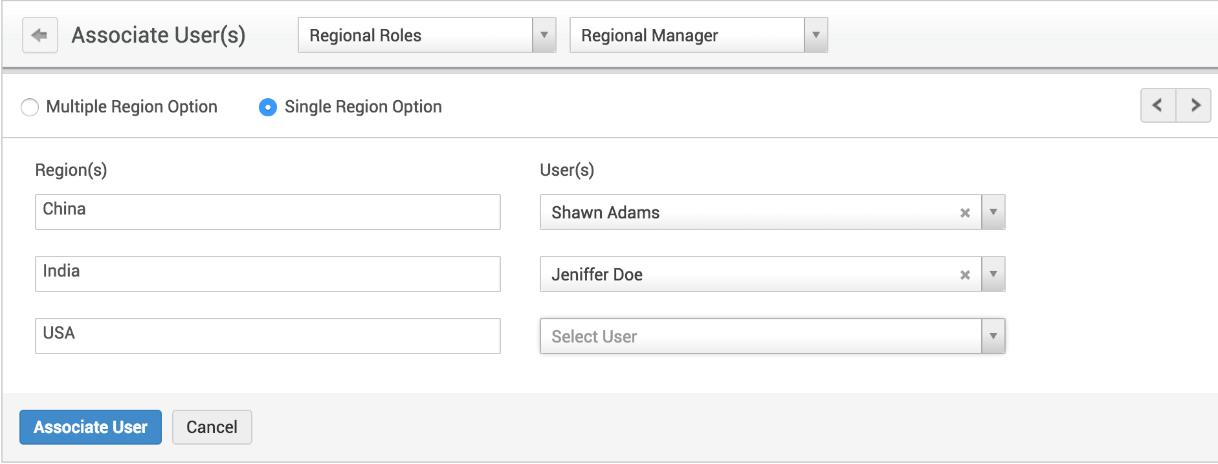Viewport: 1218px width, 464px height.
Task: Click the USA region field
Action: click(x=267, y=335)
